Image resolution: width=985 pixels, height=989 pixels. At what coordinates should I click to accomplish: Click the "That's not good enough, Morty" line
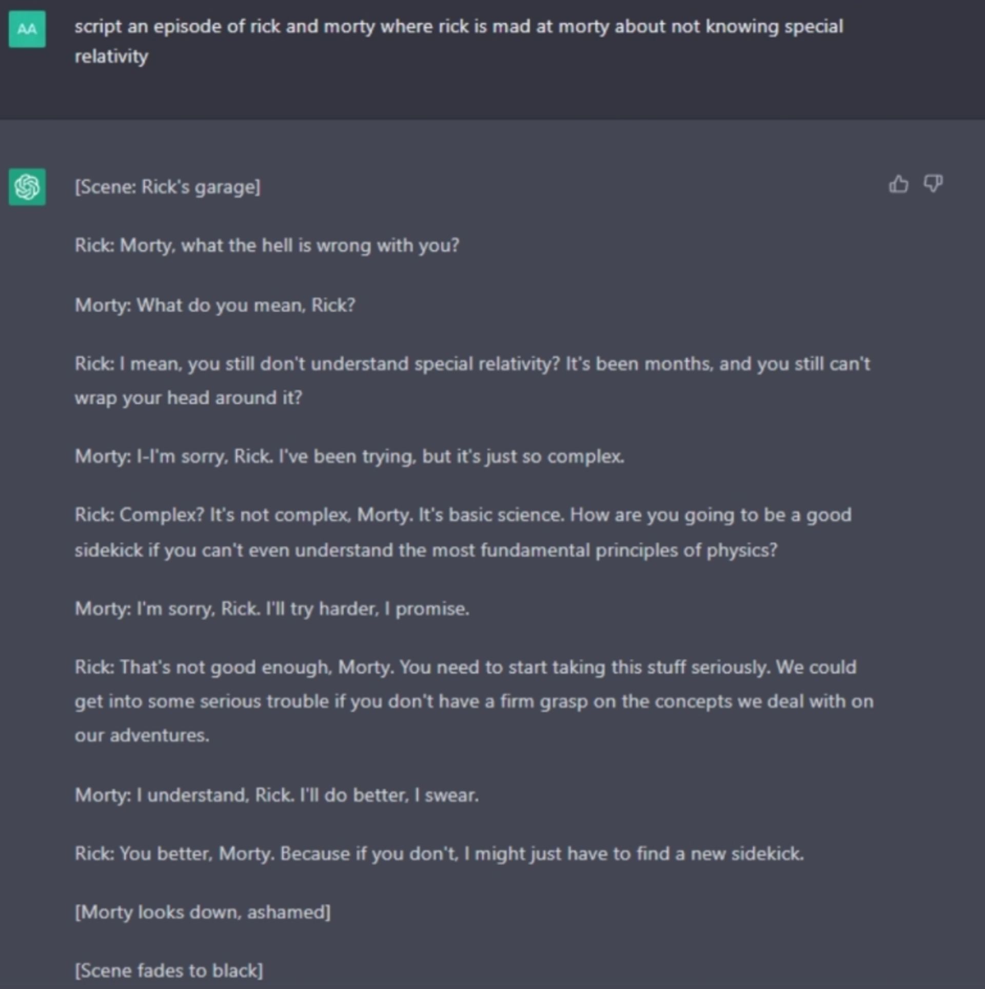[x=465, y=667]
